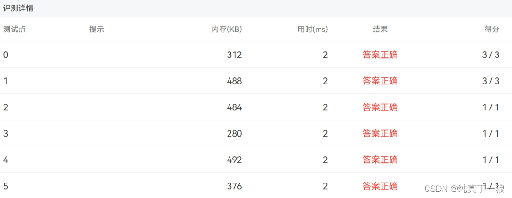Image resolution: width=512 pixels, height=198 pixels.
Task: Open 答案正确 result for test point 2
Action: point(380,107)
